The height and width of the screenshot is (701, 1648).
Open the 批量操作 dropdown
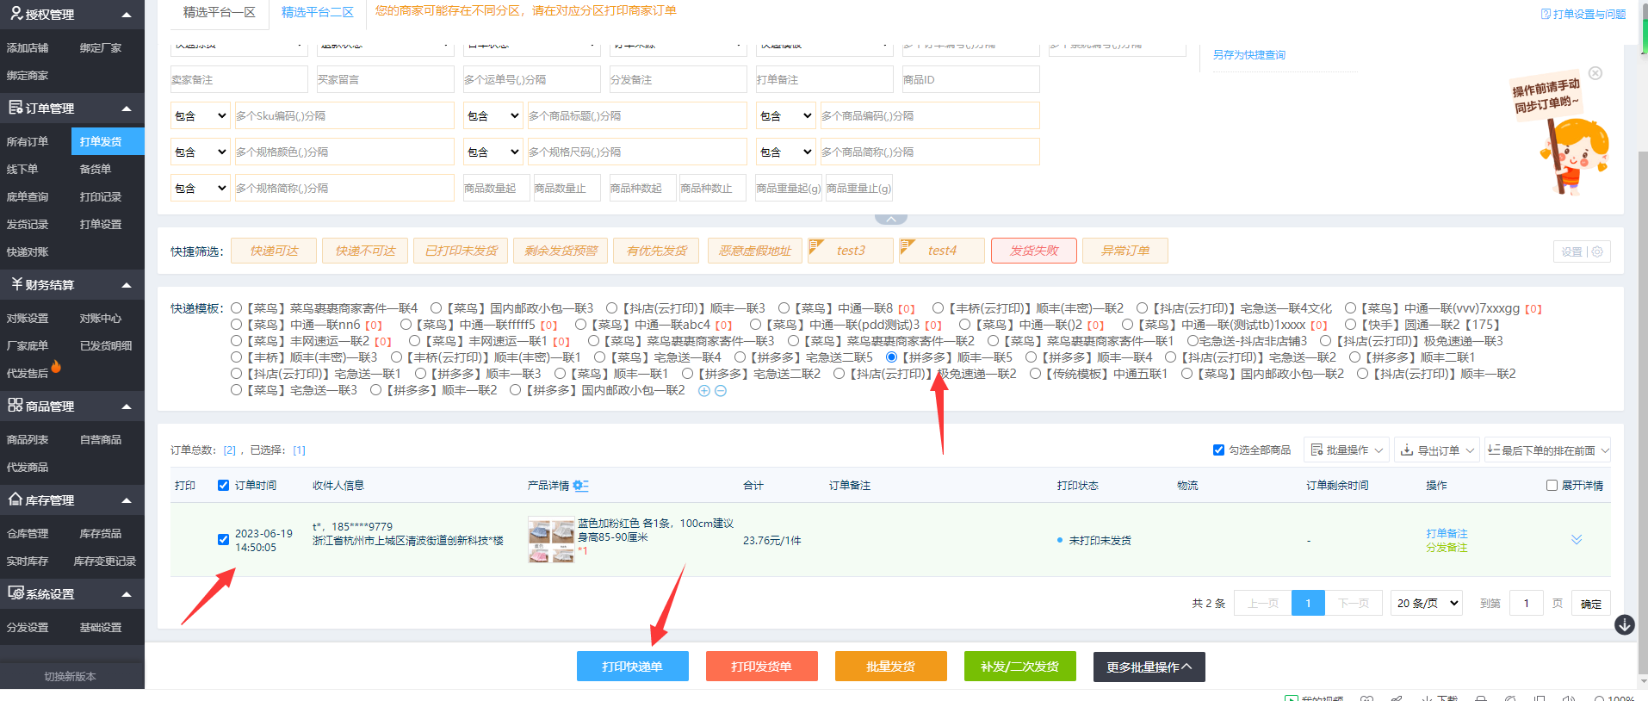[x=1346, y=450]
